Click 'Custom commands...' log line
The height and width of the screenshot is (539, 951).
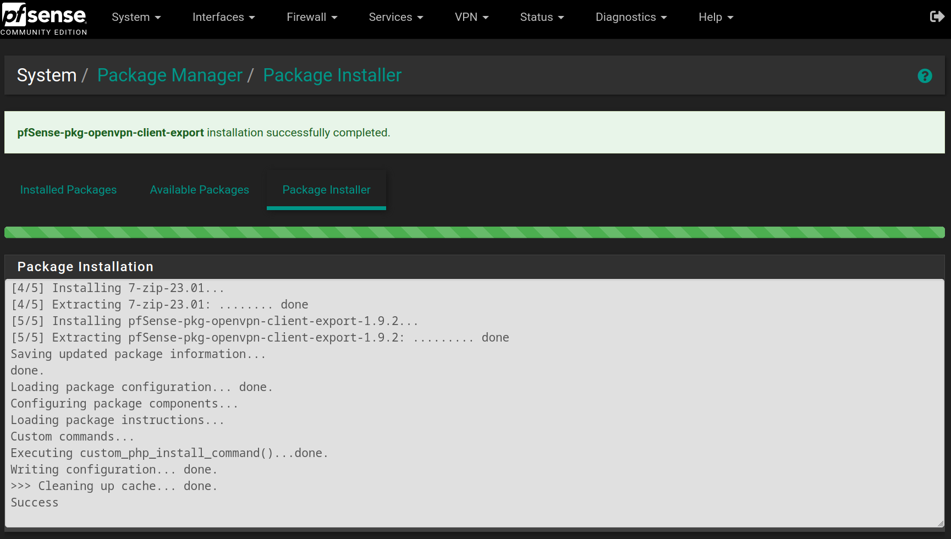pyautogui.click(x=73, y=437)
